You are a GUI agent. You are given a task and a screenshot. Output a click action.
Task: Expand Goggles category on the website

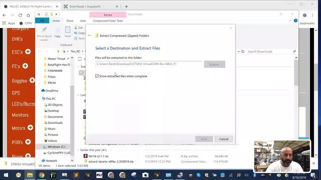pos(32,80)
